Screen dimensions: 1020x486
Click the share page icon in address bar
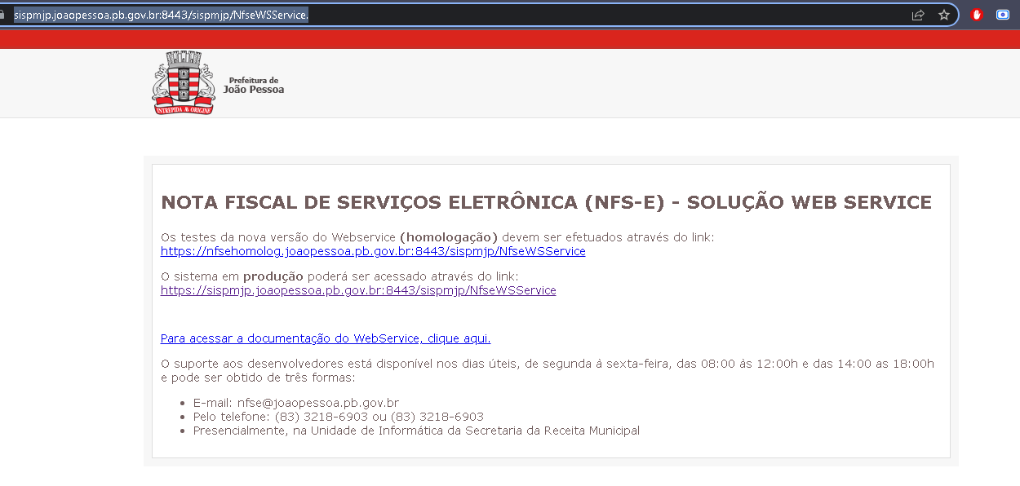click(x=918, y=15)
